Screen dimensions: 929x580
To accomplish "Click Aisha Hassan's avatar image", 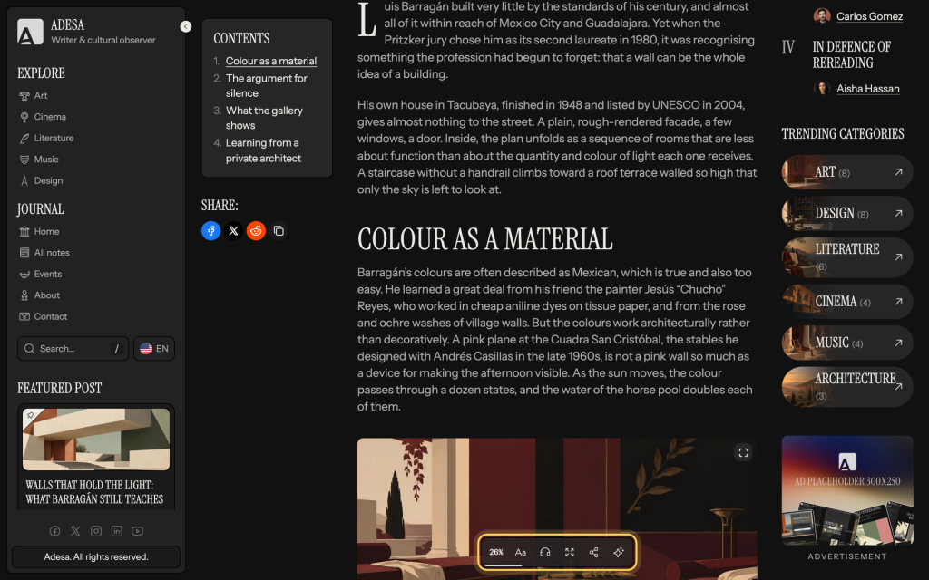I will tap(822, 88).
